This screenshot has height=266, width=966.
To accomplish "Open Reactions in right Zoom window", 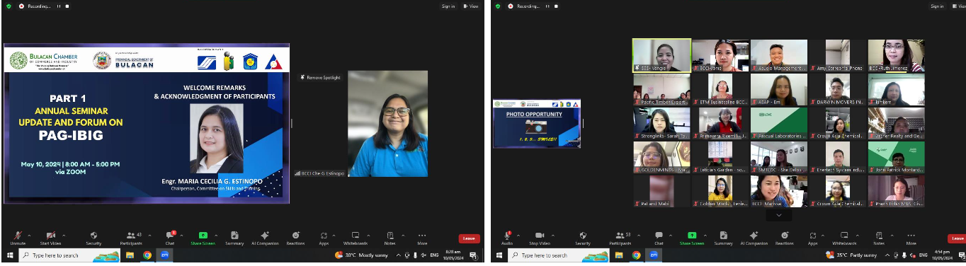I will [x=785, y=238].
